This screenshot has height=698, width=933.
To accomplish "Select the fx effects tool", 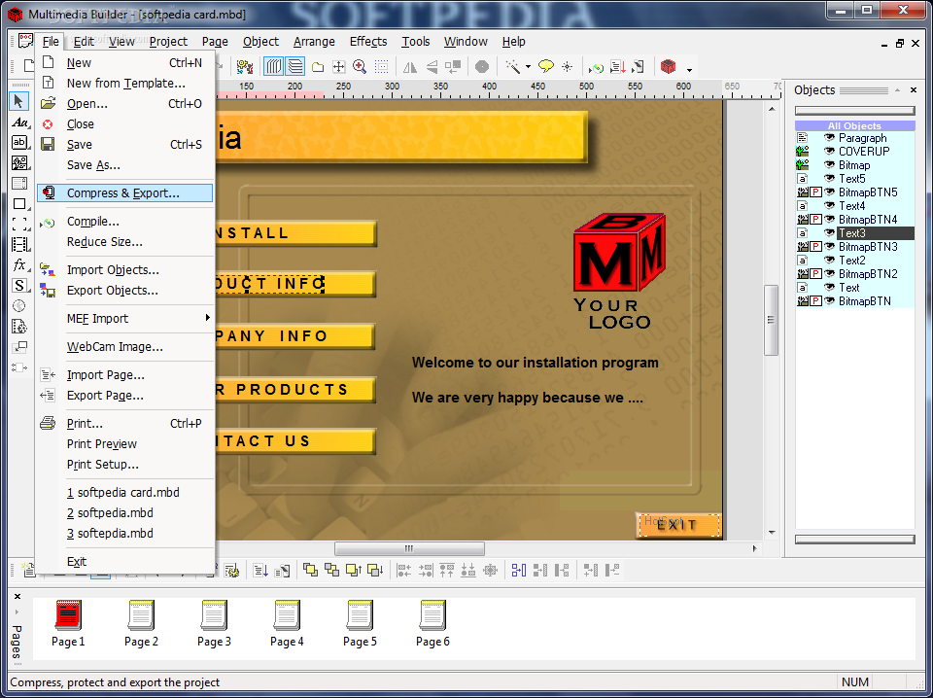I will point(19,264).
